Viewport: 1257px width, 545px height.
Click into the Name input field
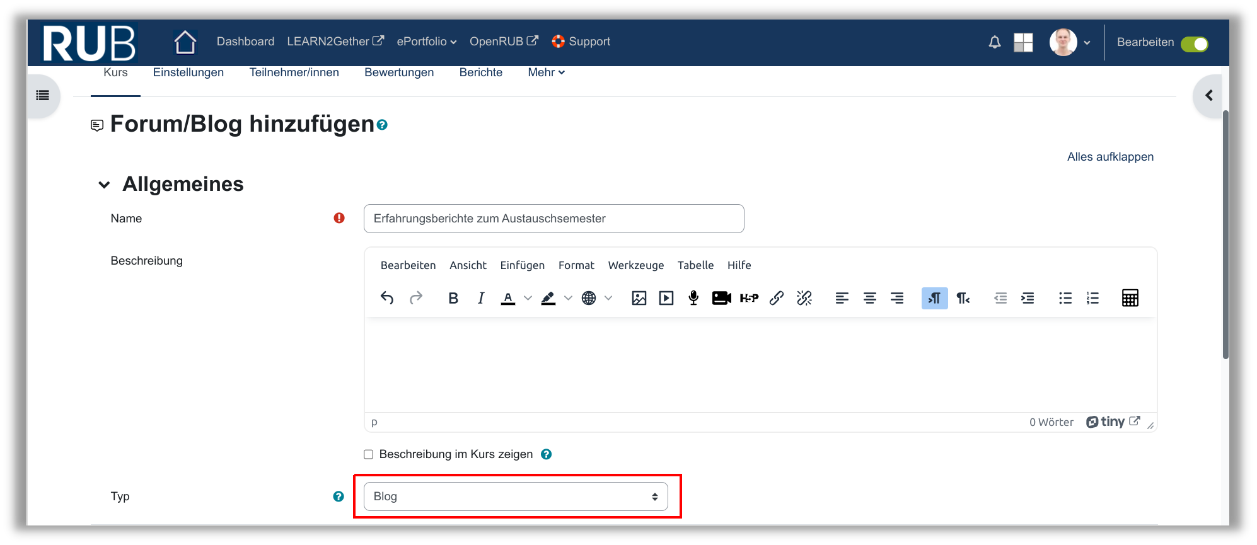point(553,219)
